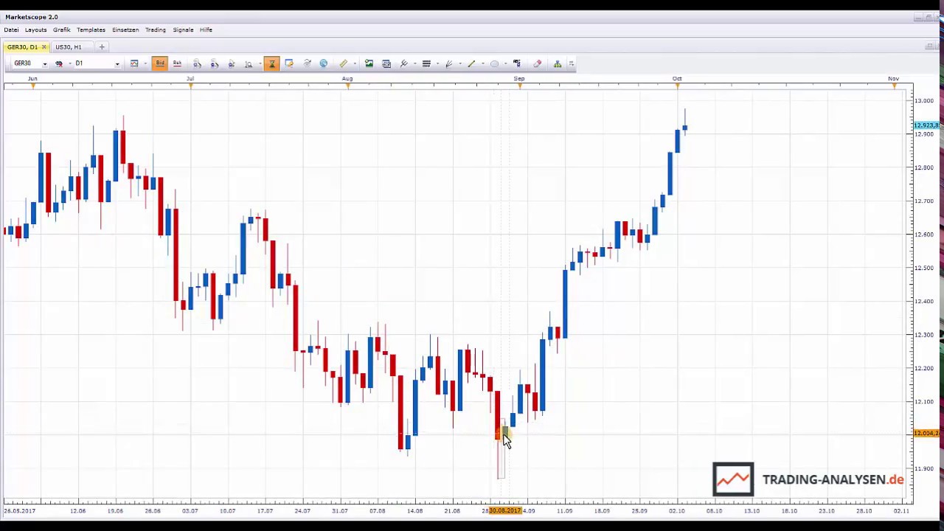Click the globe icon in toolbar

324,63
